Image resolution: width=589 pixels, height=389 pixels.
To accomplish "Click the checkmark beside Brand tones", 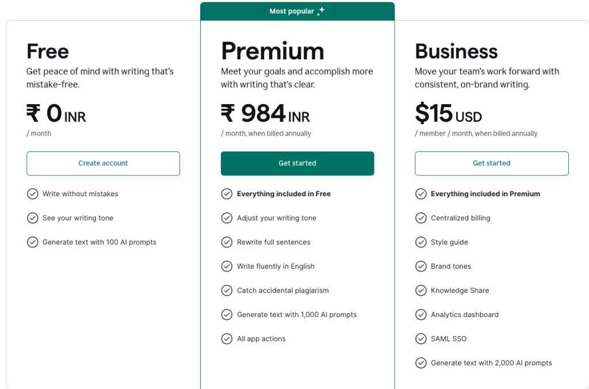I will point(421,266).
